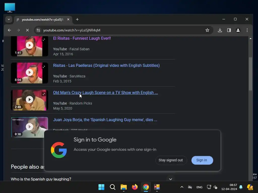This screenshot has width=258, height=193.
Task: Open Chrome downloads icon
Action: 220,30
